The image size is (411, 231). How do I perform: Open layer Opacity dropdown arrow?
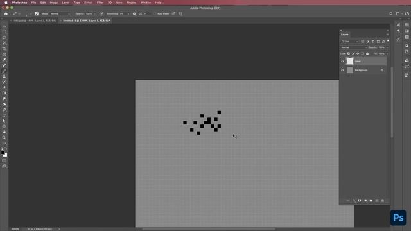(387, 47)
